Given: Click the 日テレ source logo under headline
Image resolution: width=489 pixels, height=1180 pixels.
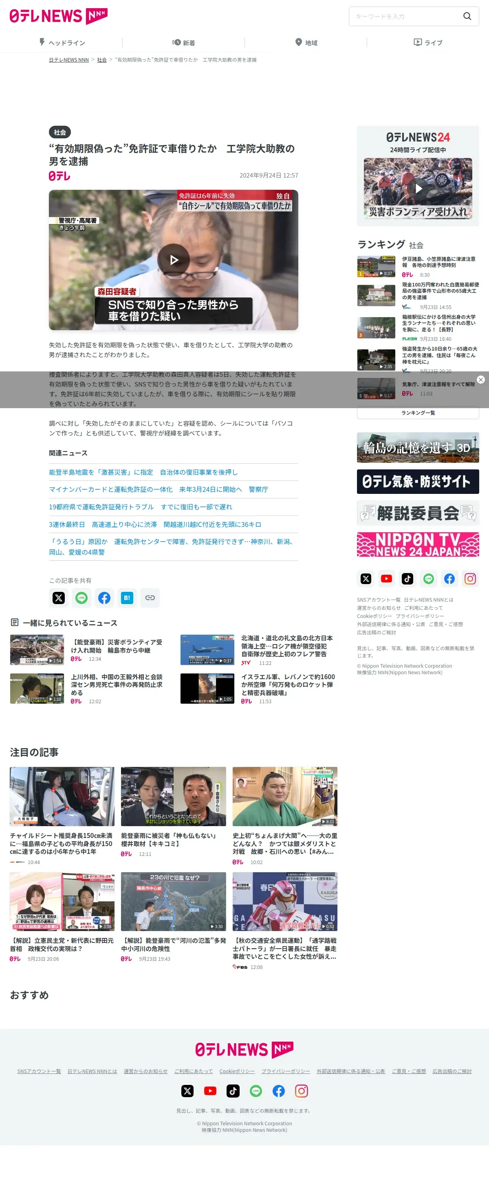Looking at the screenshot, I should [x=59, y=176].
